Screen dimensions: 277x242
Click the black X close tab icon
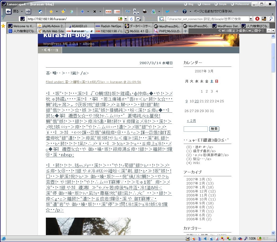click(x=95, y=12)
